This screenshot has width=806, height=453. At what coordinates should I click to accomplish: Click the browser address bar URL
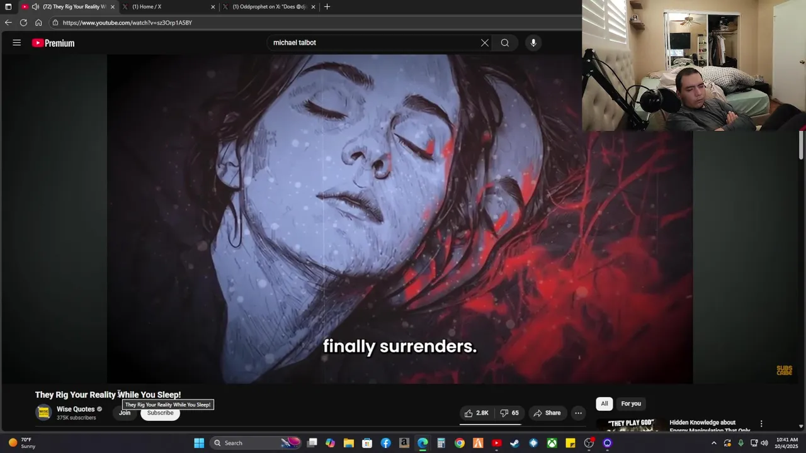click(127, 23)
